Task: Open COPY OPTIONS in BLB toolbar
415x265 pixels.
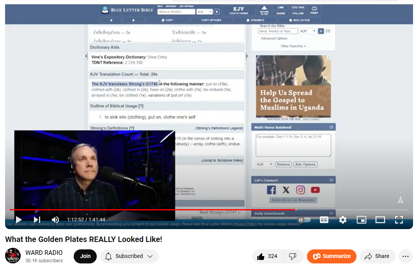Action: click(x=211, y=20)
